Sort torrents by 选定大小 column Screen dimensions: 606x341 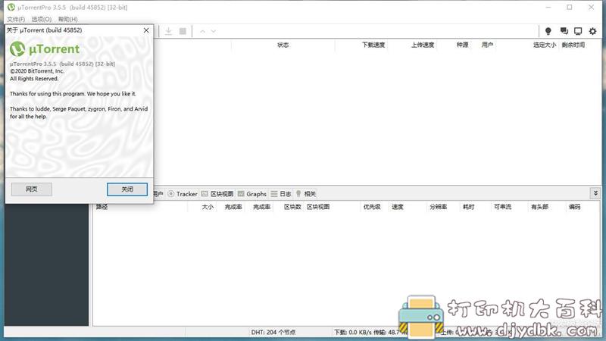click(545, 45)
